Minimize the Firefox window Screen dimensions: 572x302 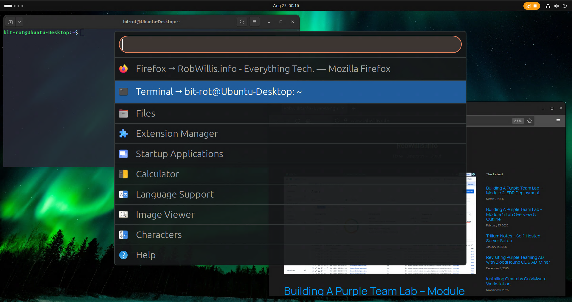pos(543,109)
